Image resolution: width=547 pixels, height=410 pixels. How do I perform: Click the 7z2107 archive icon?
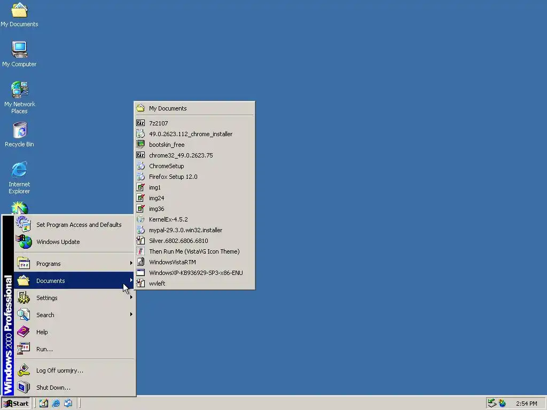tap(140, 123)
